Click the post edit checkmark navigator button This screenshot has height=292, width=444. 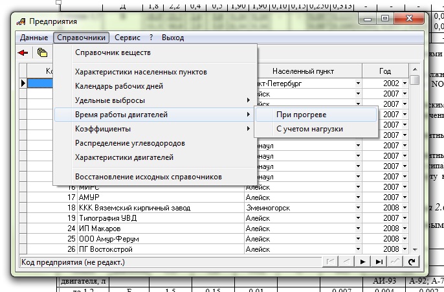pos(394,262)
